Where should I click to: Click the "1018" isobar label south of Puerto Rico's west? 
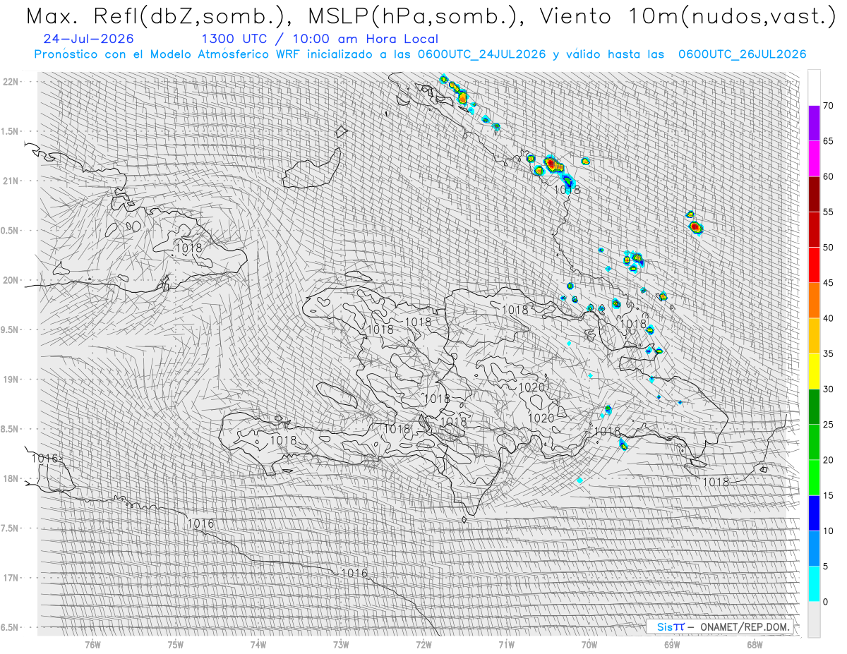716,482
